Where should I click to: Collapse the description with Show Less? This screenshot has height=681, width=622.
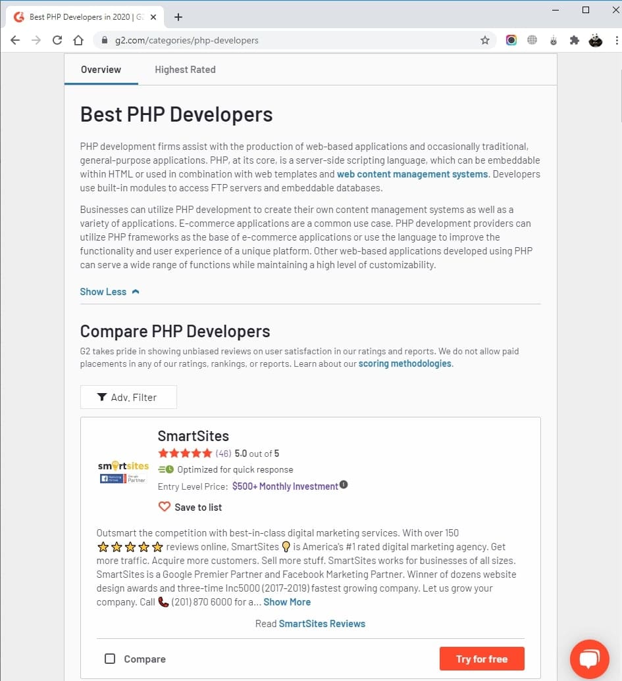(110, 292)
